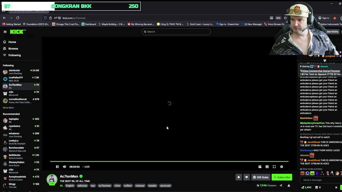Viewport: 342px width, 192px height.
Task: Open SteamyKakes recommended channel
Action: pos(21,163)
